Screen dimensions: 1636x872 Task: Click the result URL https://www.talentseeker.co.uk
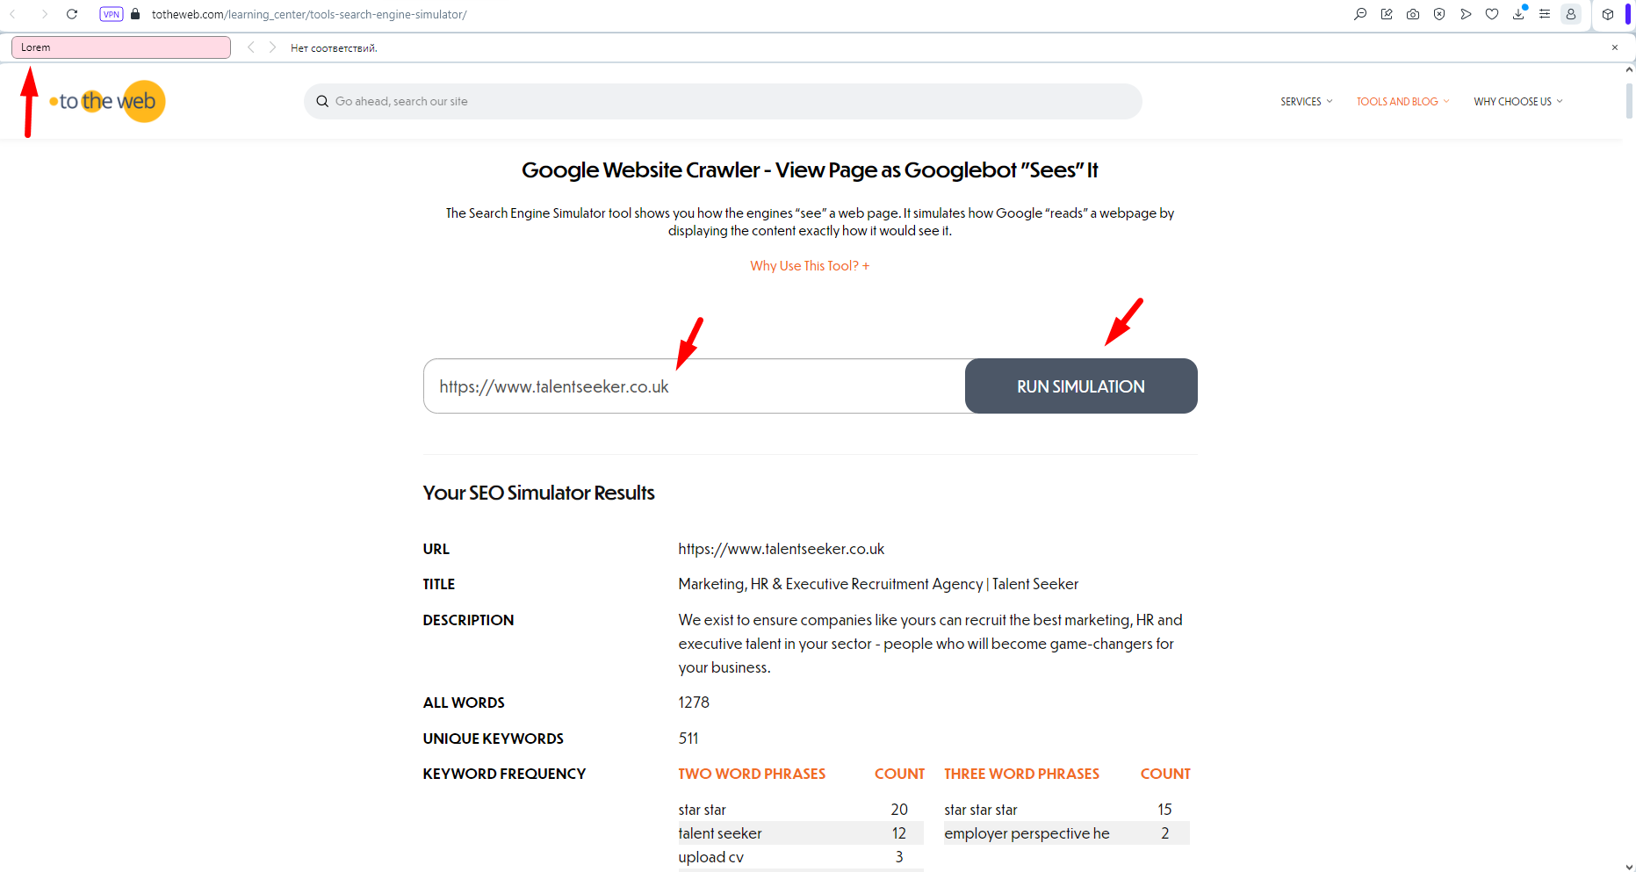pyautogui.click(x=781, y=549)
